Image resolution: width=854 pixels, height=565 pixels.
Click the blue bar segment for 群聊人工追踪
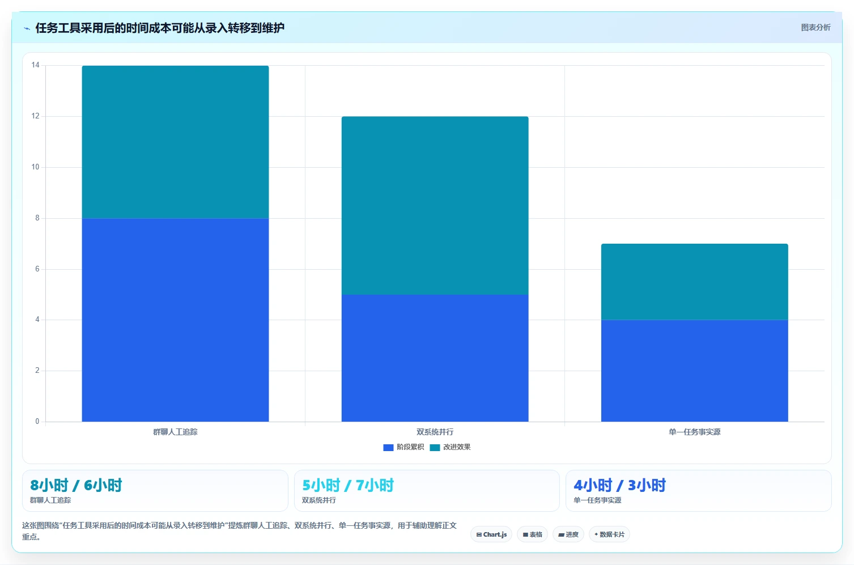click(x=175, y=320)
